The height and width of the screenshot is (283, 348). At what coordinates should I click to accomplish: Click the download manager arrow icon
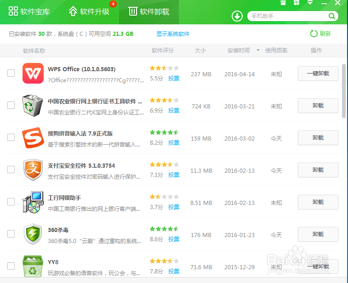click(237, 16)
